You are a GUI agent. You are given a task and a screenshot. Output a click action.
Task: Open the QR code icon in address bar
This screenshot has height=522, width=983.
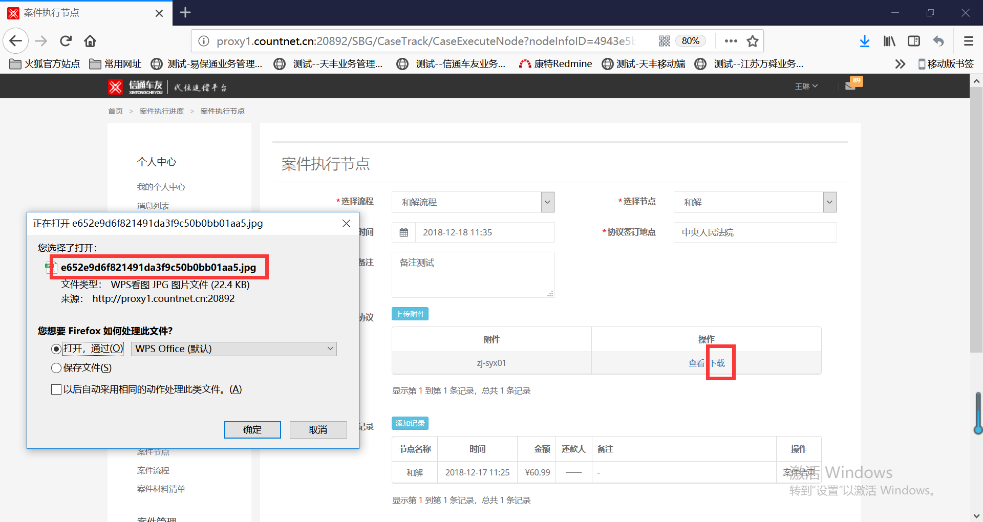pos(665,41)
